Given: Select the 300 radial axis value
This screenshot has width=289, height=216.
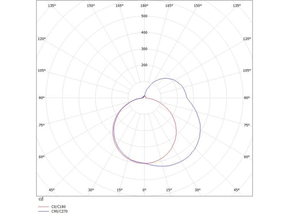Looking at the screenshot, I should [x=144, y=49].
